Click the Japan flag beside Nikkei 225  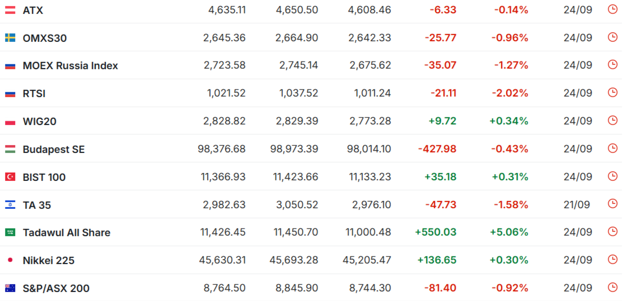point(10,260)
